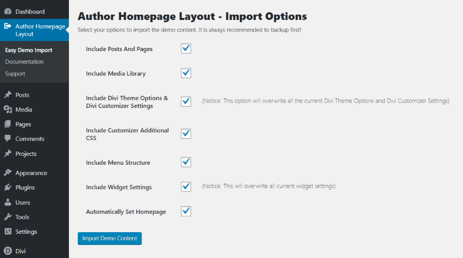Click the Tools wrench icon
Viewport: 463px width, 258px height.
tap(8, 217)
